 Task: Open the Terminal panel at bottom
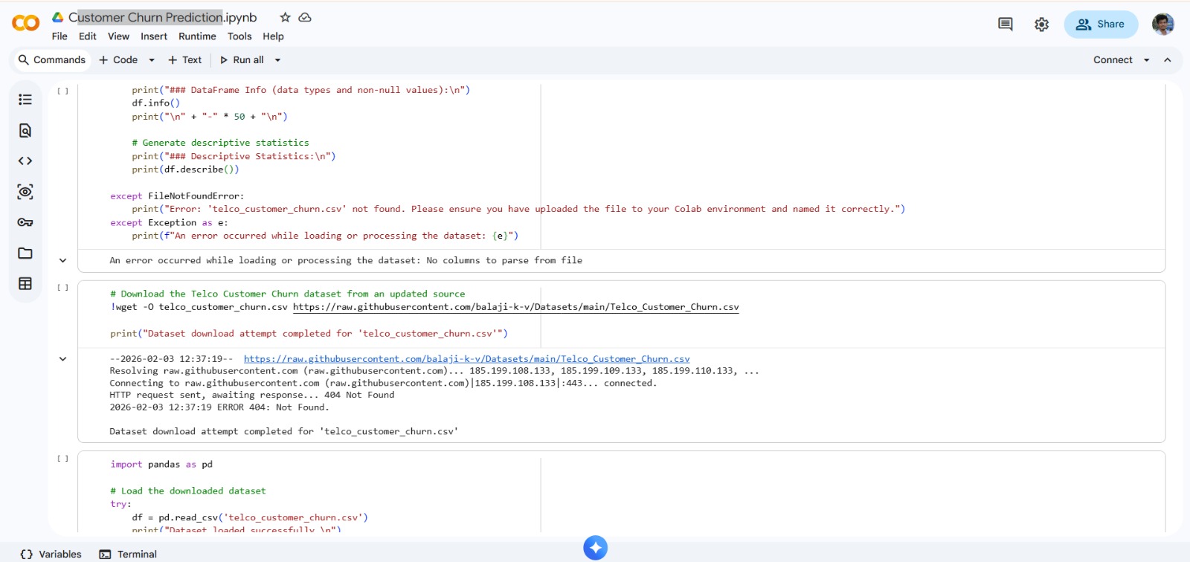pyautogui.click(x=129, y=555)
